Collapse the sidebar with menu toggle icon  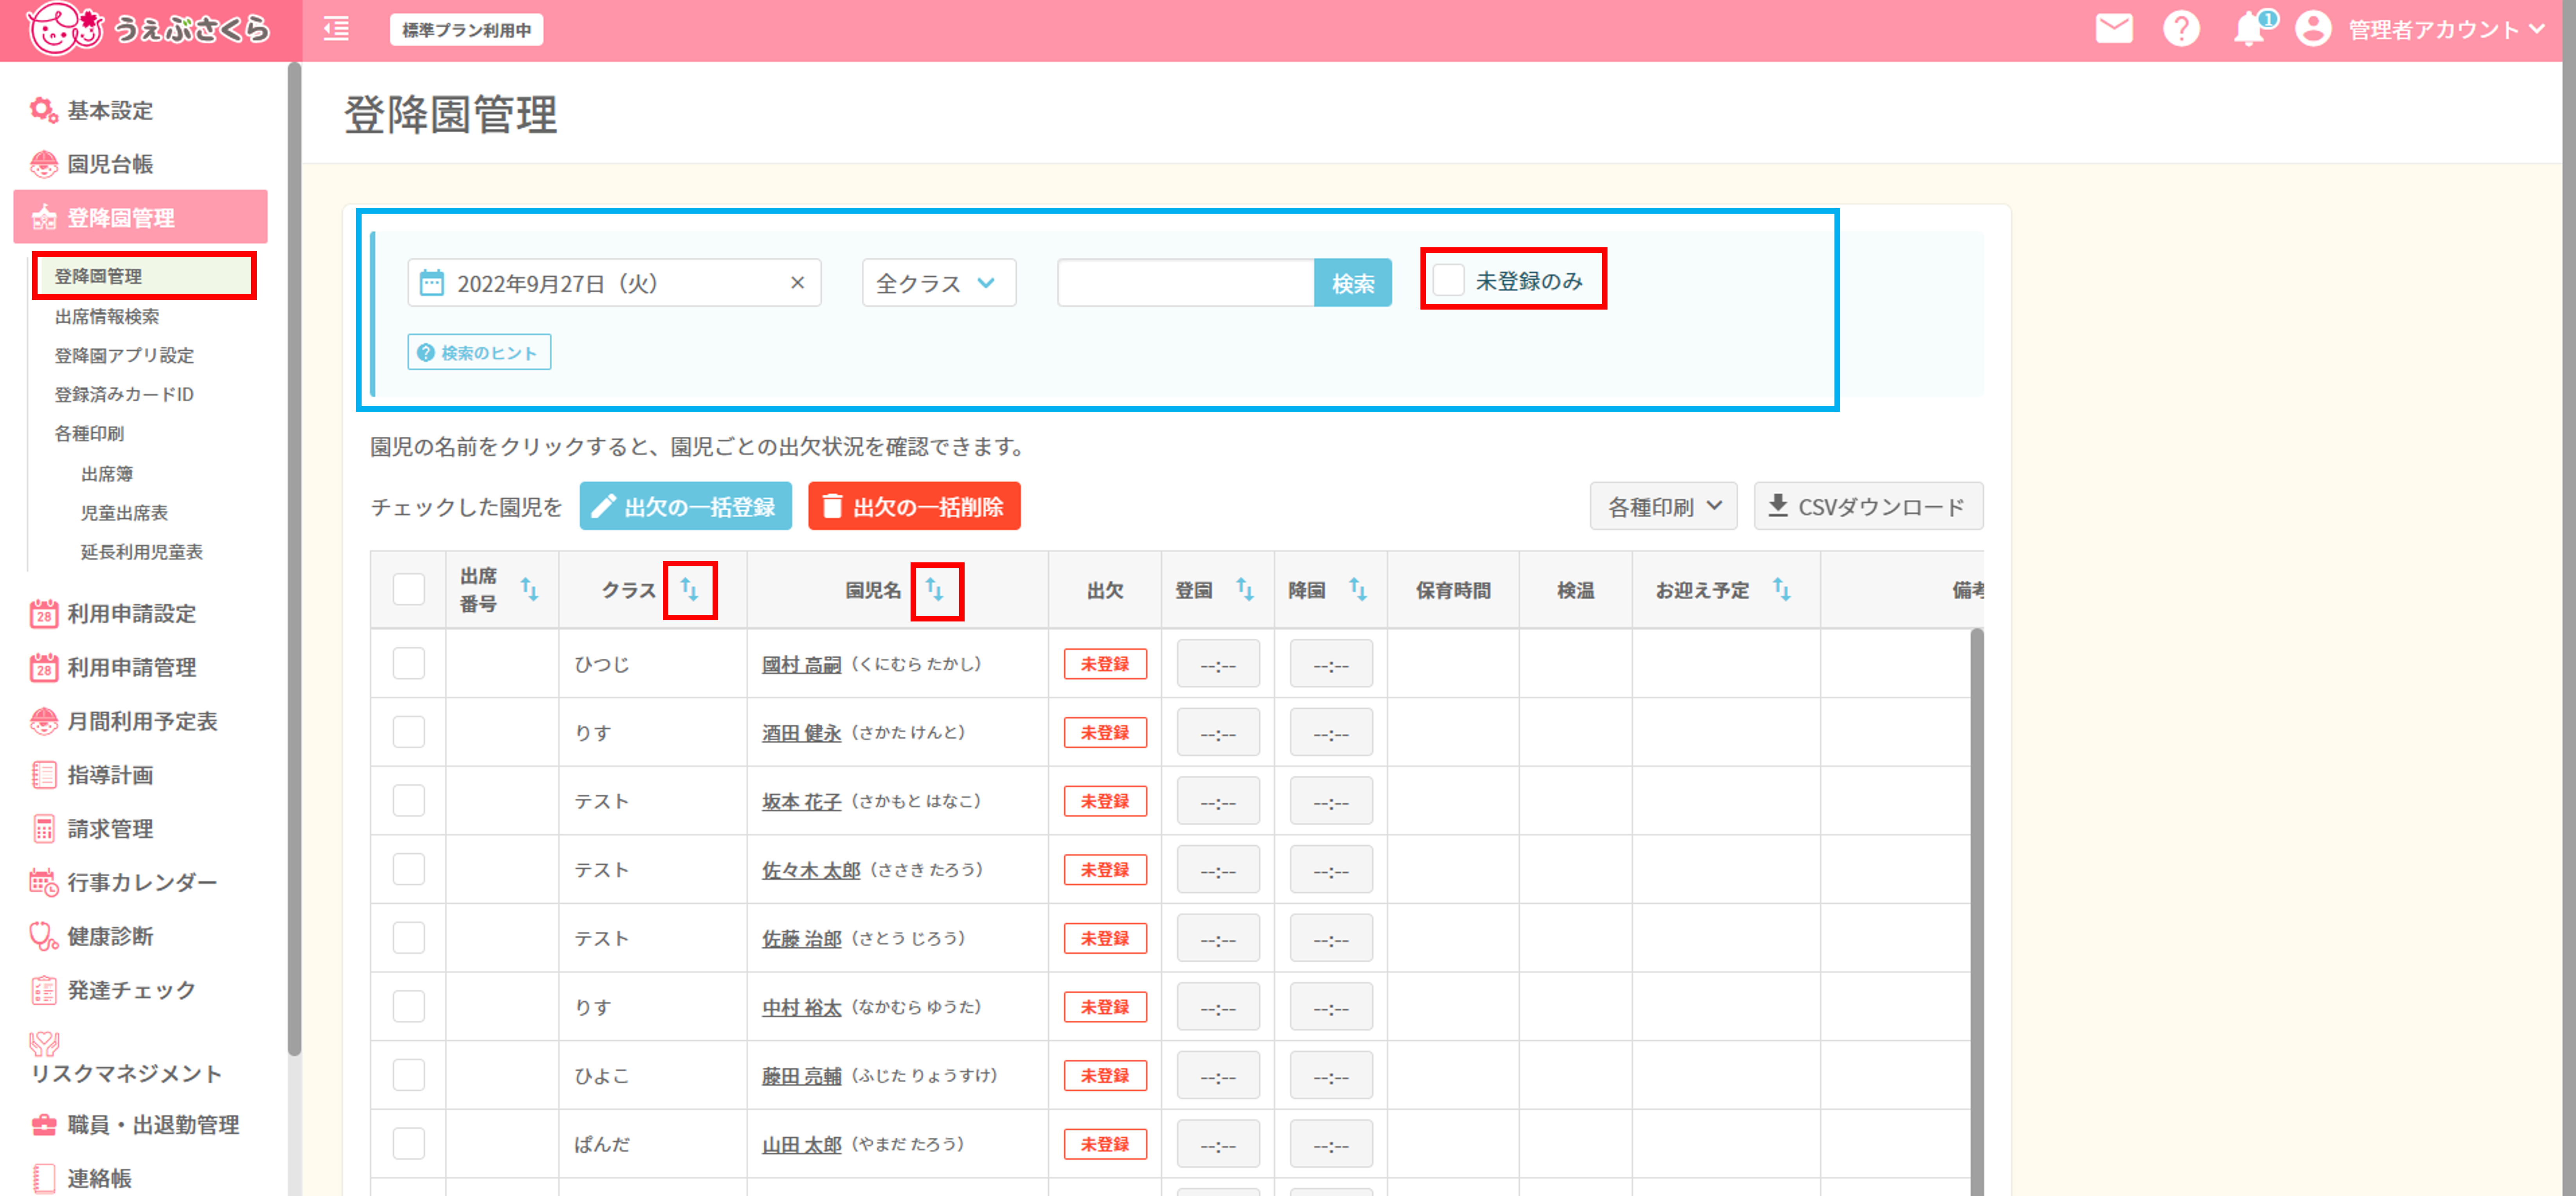[x=337, y=29]
